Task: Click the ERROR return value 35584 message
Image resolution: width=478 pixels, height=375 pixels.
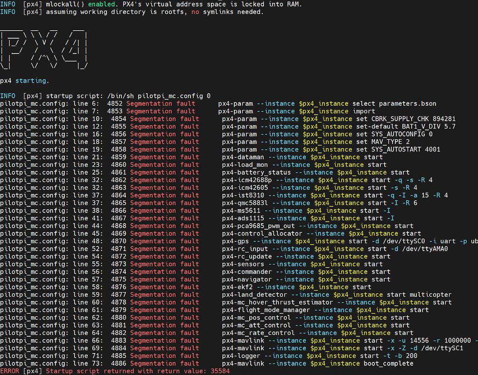Action: (x=117, y=371)
